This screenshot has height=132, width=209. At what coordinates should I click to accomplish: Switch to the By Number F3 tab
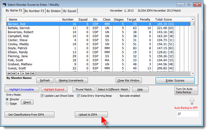(35, 11)
